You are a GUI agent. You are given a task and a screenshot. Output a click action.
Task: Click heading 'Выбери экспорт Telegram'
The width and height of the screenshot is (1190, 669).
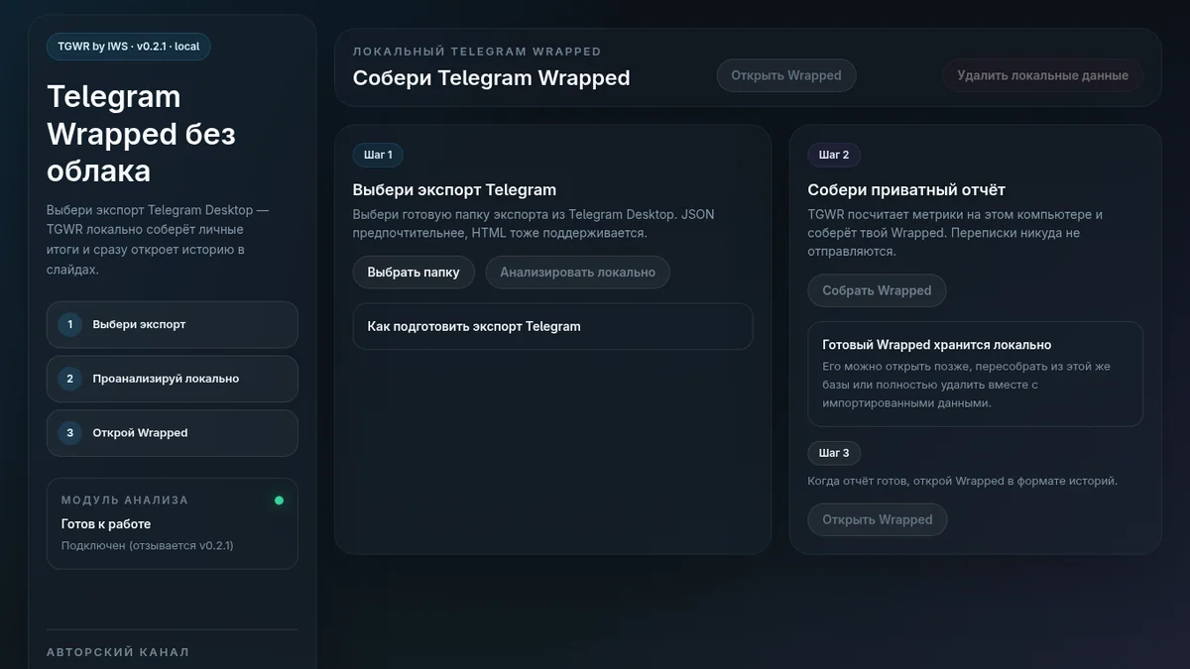click(x=454, y=189)
